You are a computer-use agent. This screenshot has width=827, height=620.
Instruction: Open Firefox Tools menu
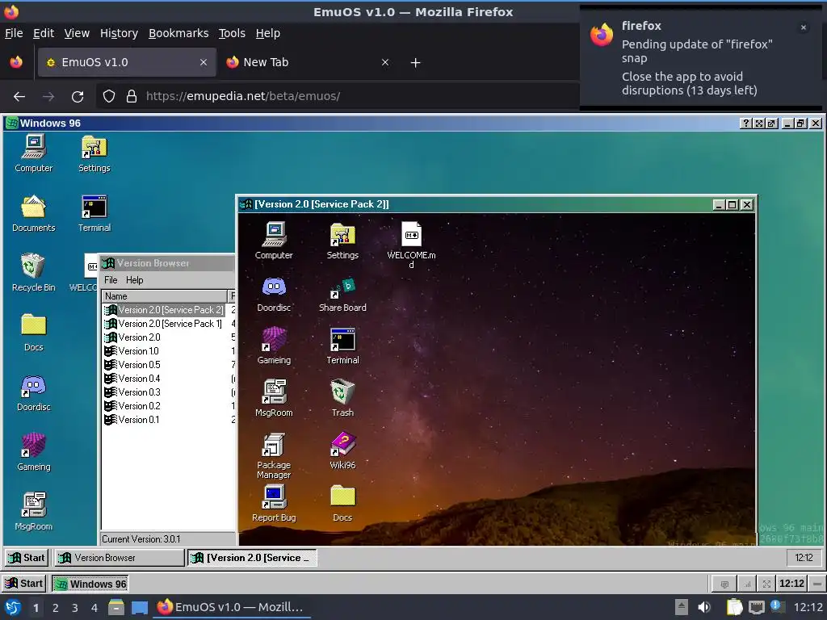pos(232,33)
